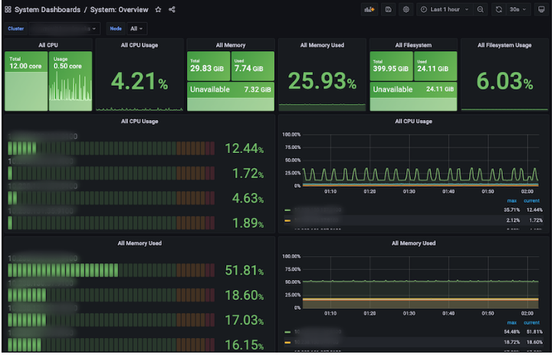Sort CPU graph legend by current column

tap(532, 200)
